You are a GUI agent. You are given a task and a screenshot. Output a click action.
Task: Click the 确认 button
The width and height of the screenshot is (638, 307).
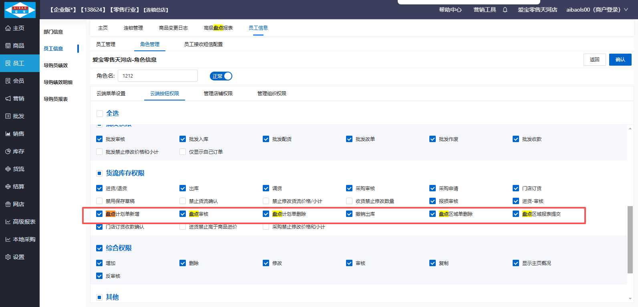[x=620, y=60]
